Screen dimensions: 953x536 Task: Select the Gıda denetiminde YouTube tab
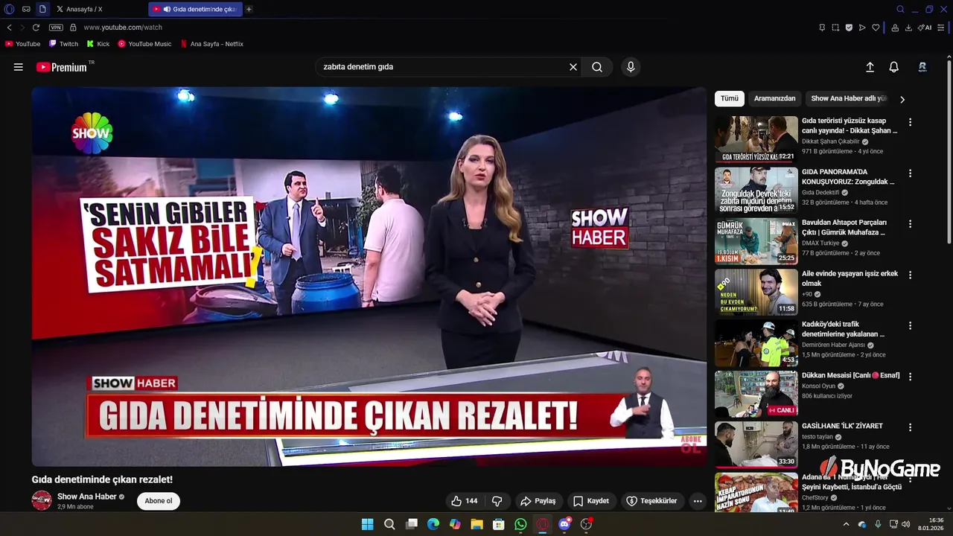[x=195, y=9]
